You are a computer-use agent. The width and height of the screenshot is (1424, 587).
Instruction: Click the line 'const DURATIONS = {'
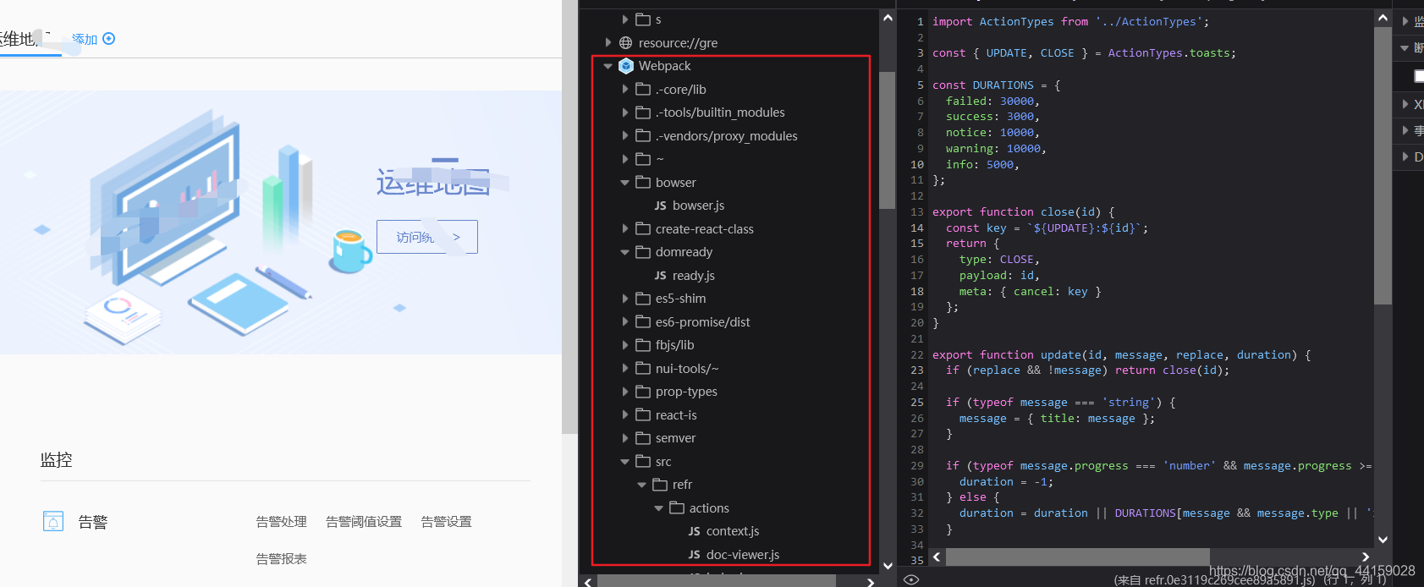click(x=996, y=85)
